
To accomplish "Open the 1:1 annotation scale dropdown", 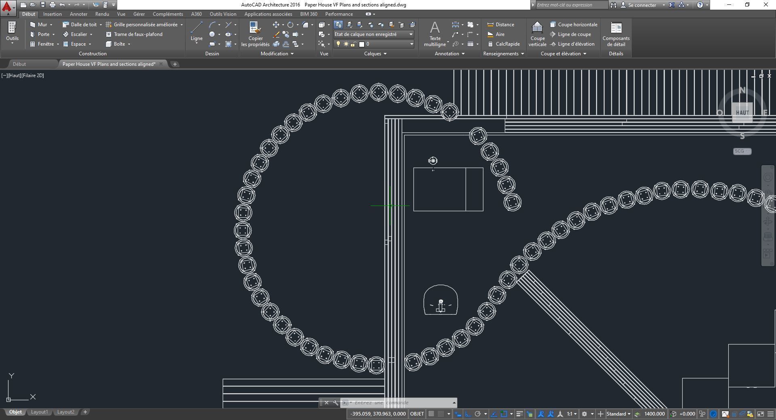I will (x=571, y=414).
